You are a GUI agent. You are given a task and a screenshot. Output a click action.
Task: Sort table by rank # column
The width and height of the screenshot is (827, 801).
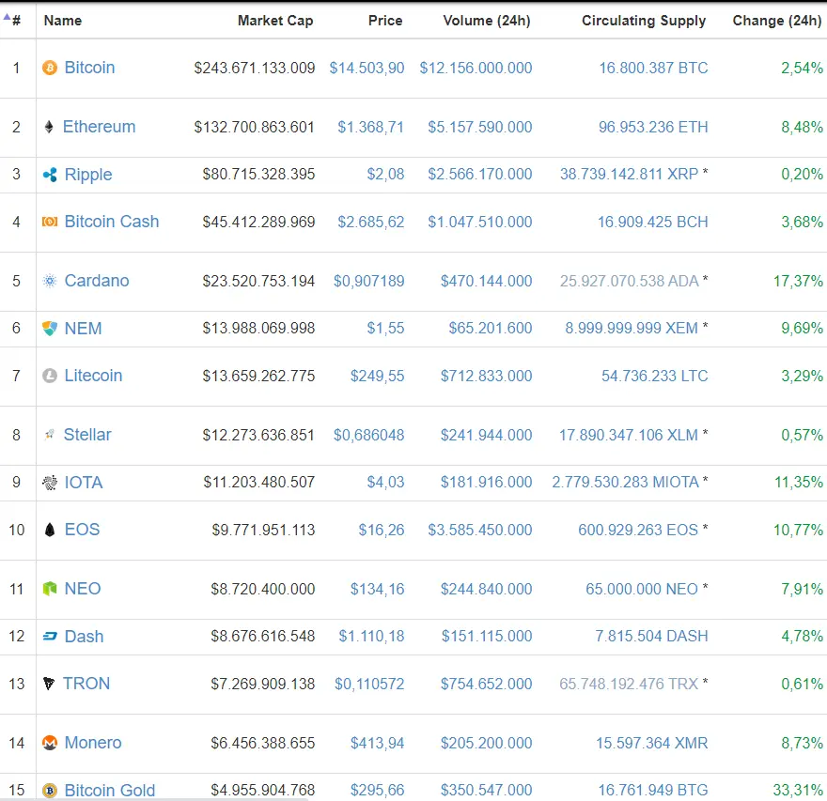coord(16,21)
